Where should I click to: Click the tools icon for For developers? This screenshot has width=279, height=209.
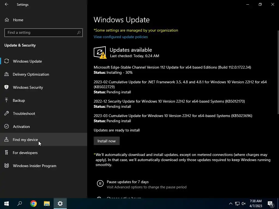[x=7, y=152]
